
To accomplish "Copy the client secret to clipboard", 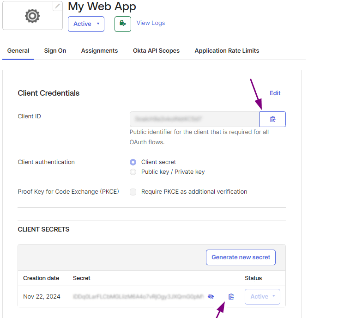I will point(231,297).
